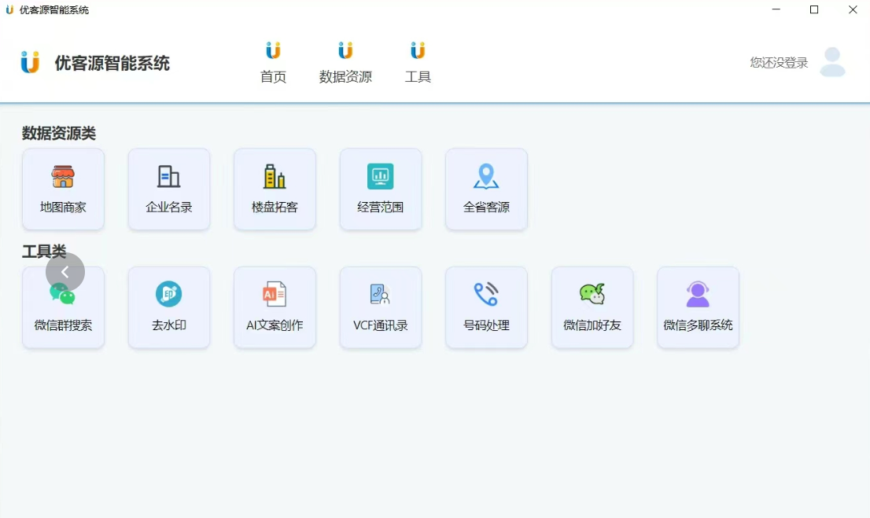The height and width of the screenshot is (518, 870).
Task: Open the 微信加好友 WeChat friend adder
Action: (592, 307)
